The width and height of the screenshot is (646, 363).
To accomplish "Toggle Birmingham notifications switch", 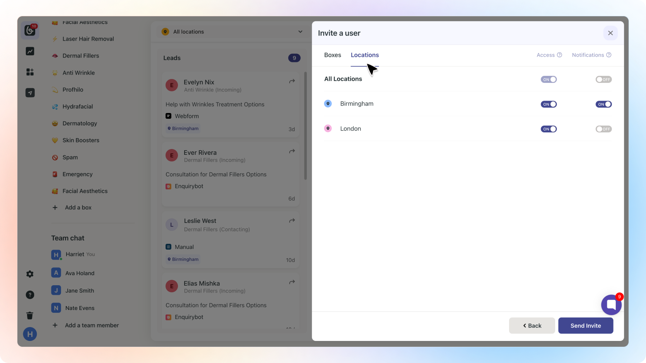I will (603, 104).
